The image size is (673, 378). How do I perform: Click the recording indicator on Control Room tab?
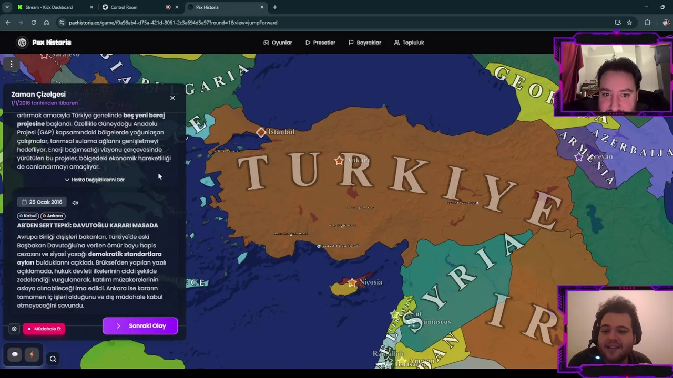[168, 7]
